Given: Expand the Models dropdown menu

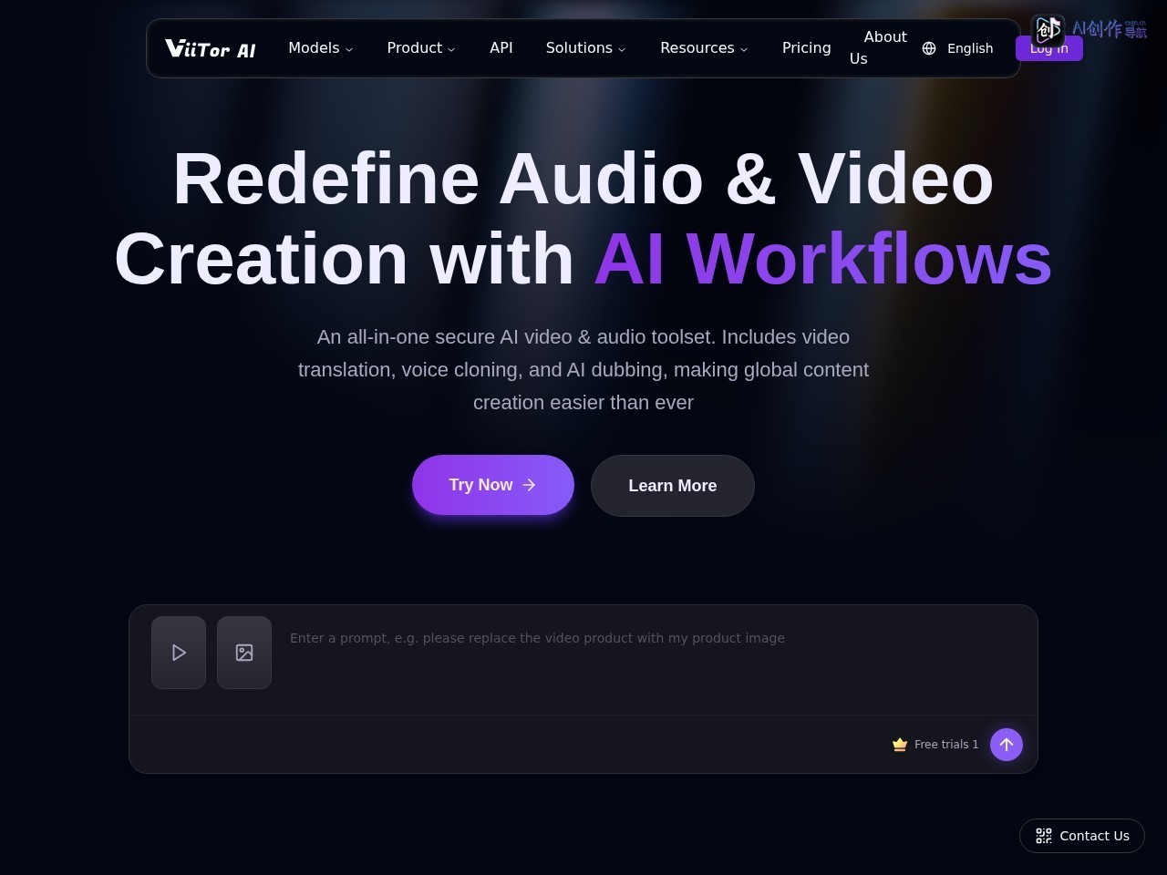Looking at the screenshot, I should 321,48.
